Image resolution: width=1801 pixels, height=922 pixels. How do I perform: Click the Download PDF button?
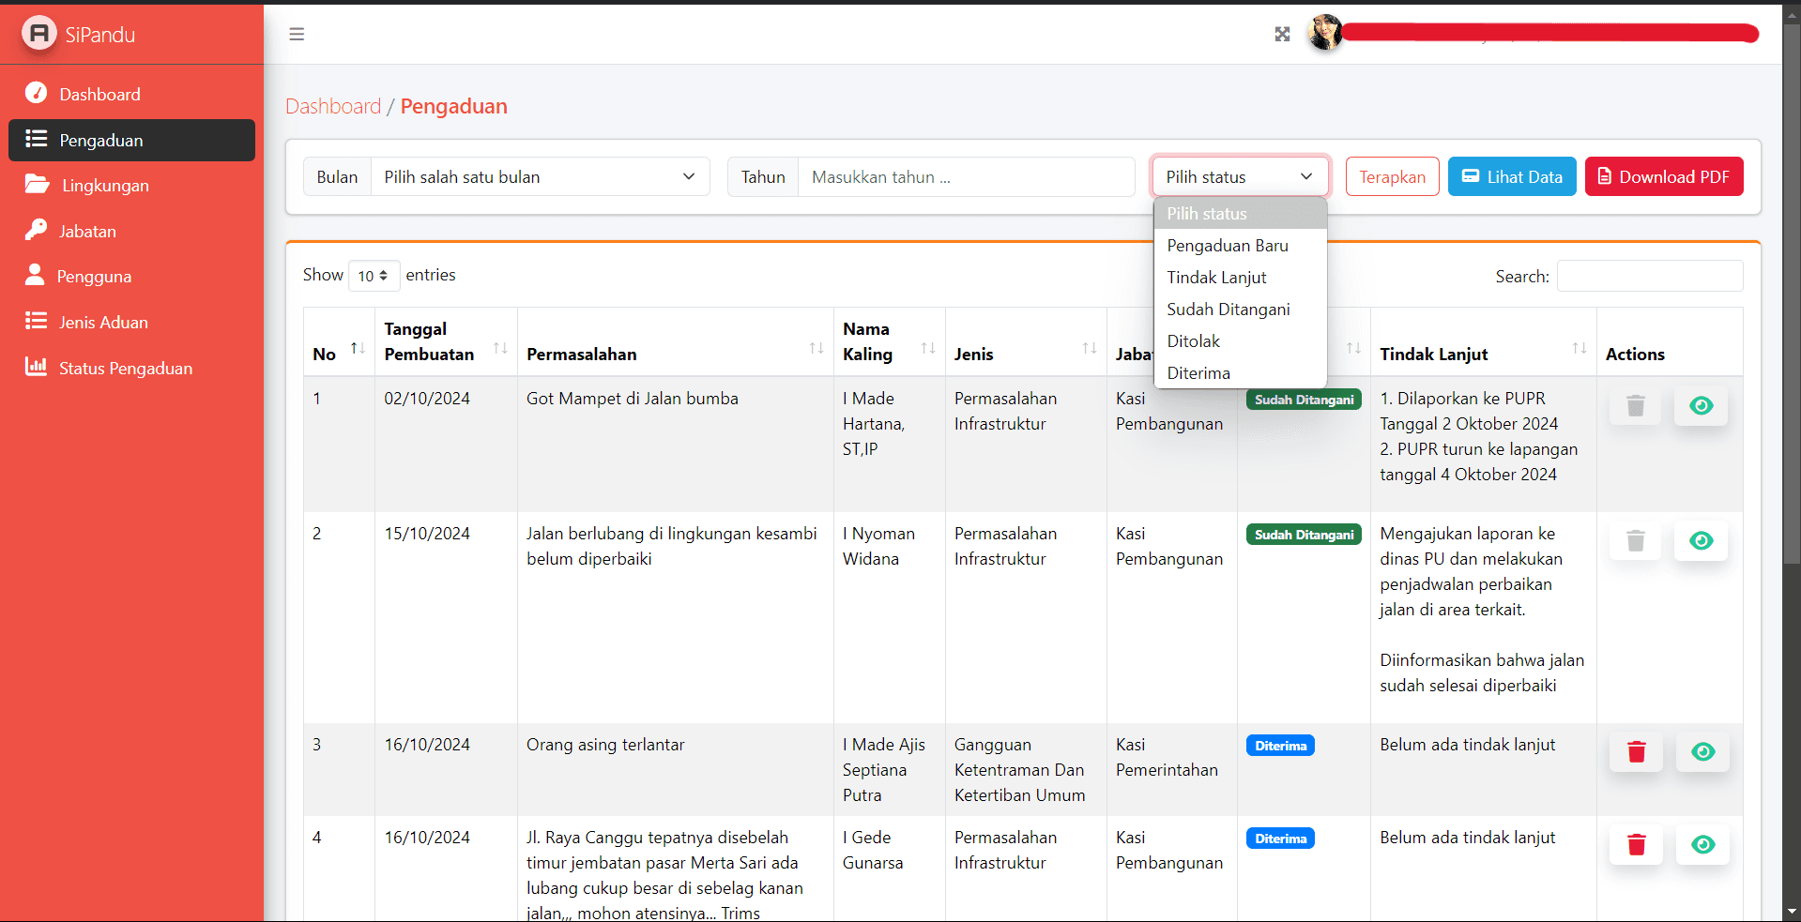1663,176
